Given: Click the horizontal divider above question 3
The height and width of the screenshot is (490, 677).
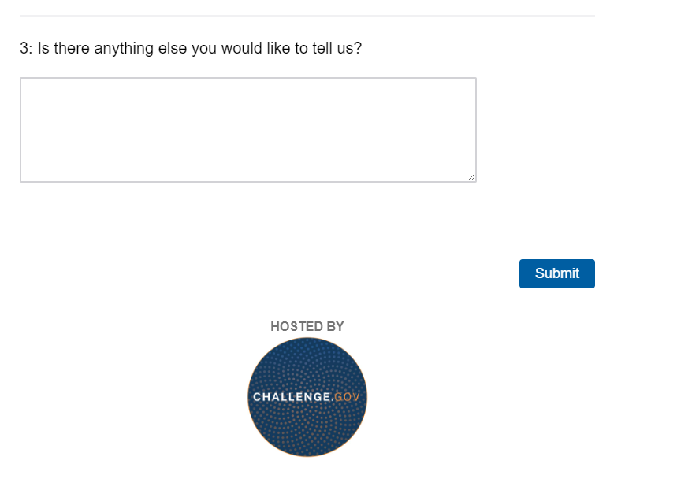Looking at the screenshot, I should 307,16.
